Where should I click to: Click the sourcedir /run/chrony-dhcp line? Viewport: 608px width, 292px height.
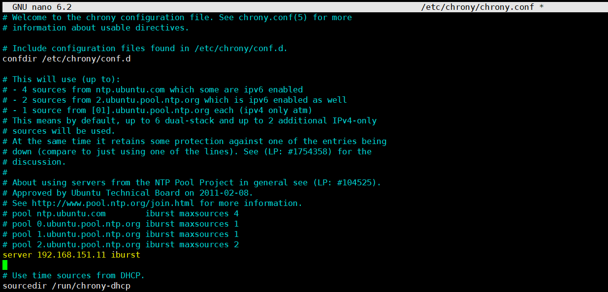tap(66, 286)
